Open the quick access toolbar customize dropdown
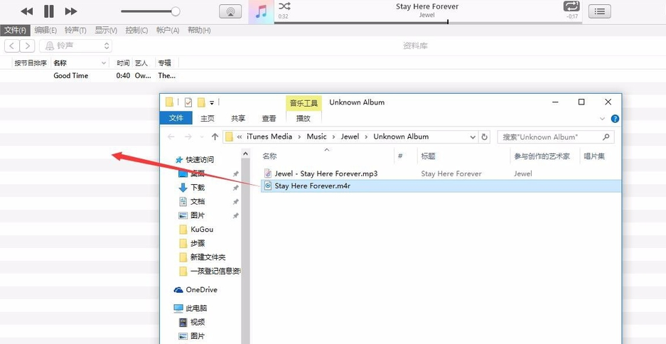 pyautogui.click(x=212, y=103)
